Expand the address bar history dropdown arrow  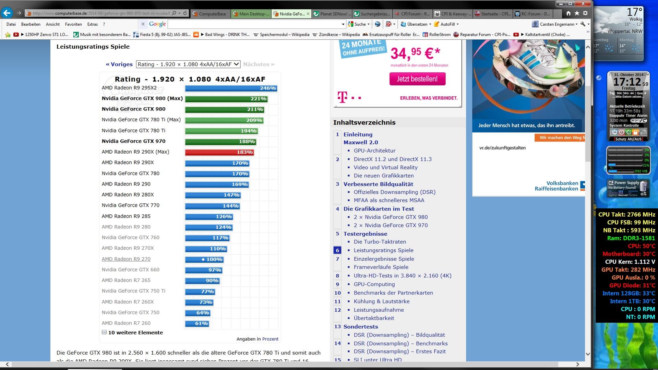(179, 13)
